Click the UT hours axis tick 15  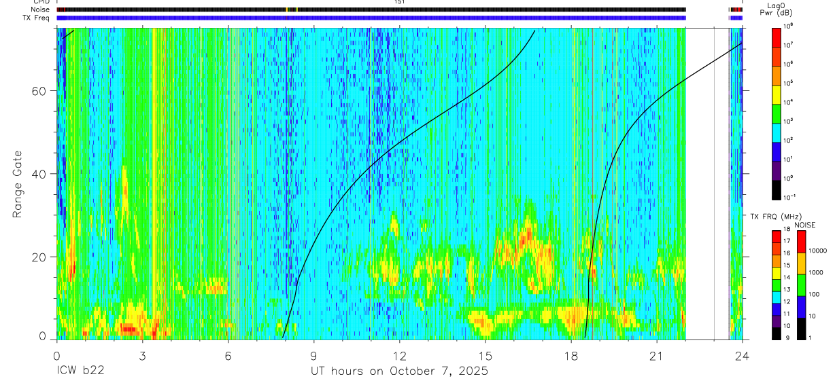point(485,356)
